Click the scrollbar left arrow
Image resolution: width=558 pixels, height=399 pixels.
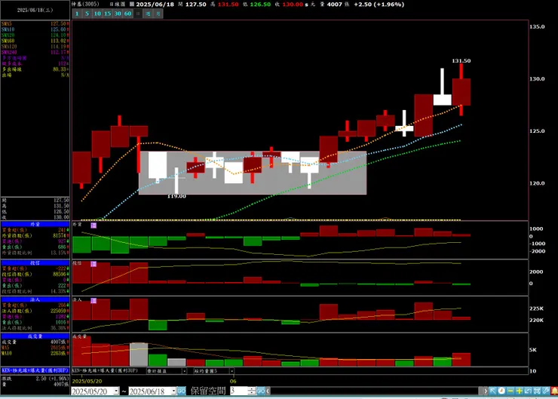tap(268, 391)
